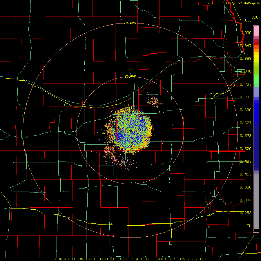
Task: Click the NEXLAB-College of DuPage credit text
Action: (x=233, y=3)
